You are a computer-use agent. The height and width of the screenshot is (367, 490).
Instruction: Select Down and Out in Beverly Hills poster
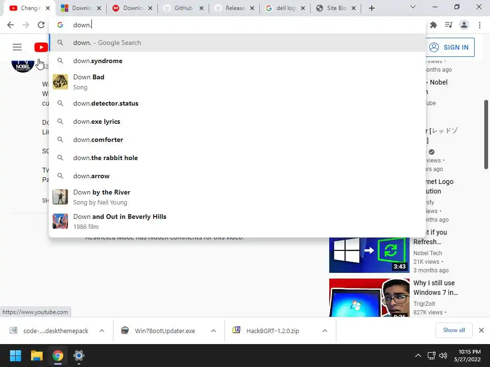coord(60,221)
